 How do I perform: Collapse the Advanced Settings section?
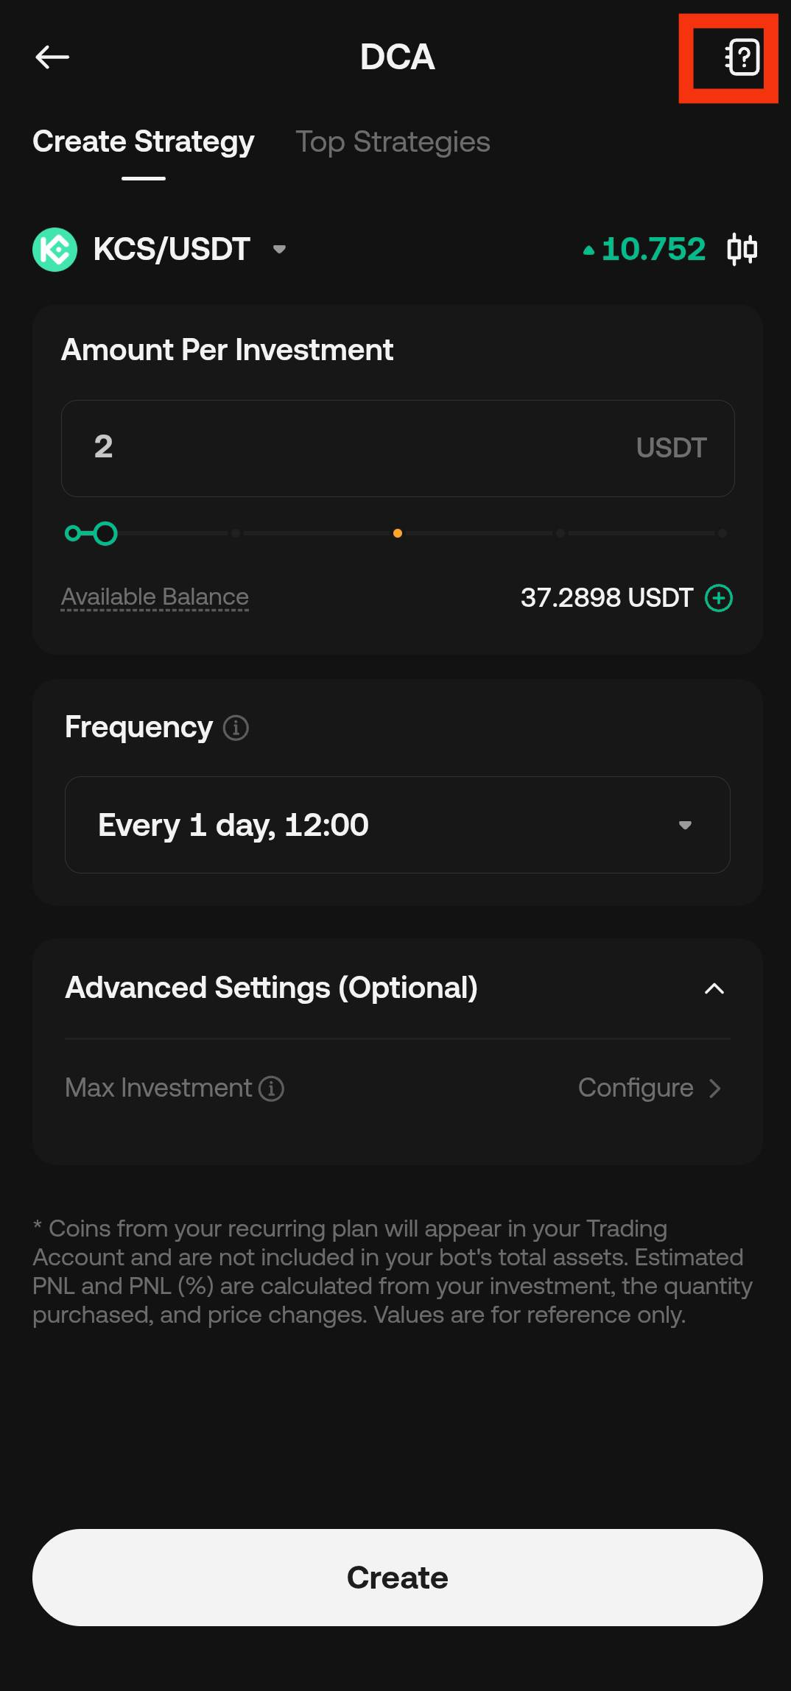tap(714, 988)
